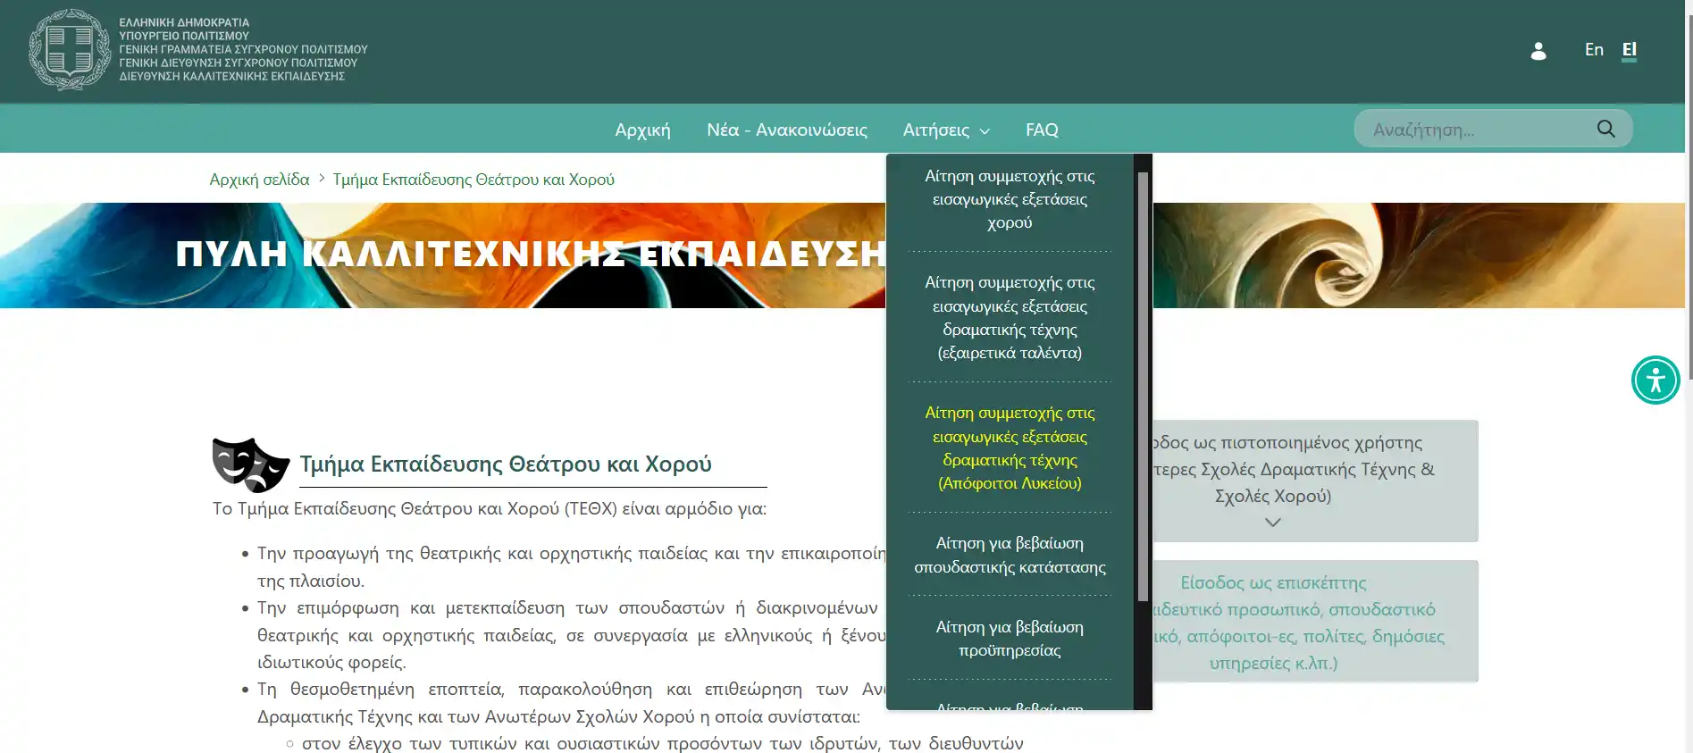
Task: Click the search magnifier icon
Action: 1605,129
